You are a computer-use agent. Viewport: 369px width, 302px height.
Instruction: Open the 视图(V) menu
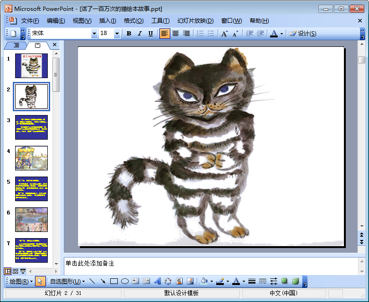pyautogui.click(x=82, y=21)
